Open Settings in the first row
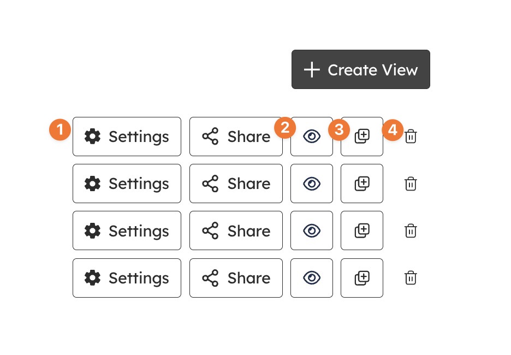 [127, 137]
